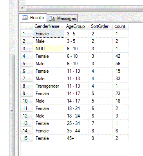Click the SortOrder cell in row 8 showing 4

coord(101,86)
